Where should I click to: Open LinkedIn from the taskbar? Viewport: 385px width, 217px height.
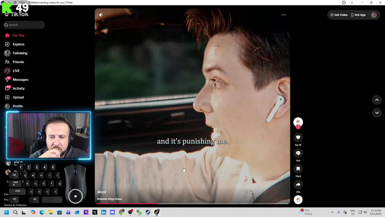tap(103, 212)
